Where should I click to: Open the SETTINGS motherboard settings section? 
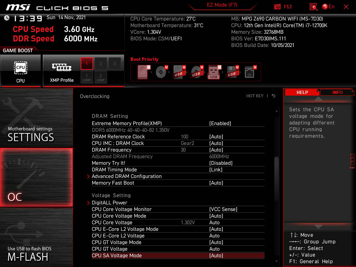[36, 118]
